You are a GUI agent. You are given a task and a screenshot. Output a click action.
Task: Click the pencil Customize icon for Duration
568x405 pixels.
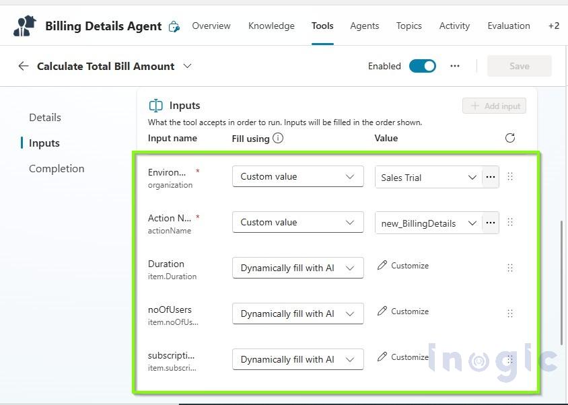click(x=382, y=265)
